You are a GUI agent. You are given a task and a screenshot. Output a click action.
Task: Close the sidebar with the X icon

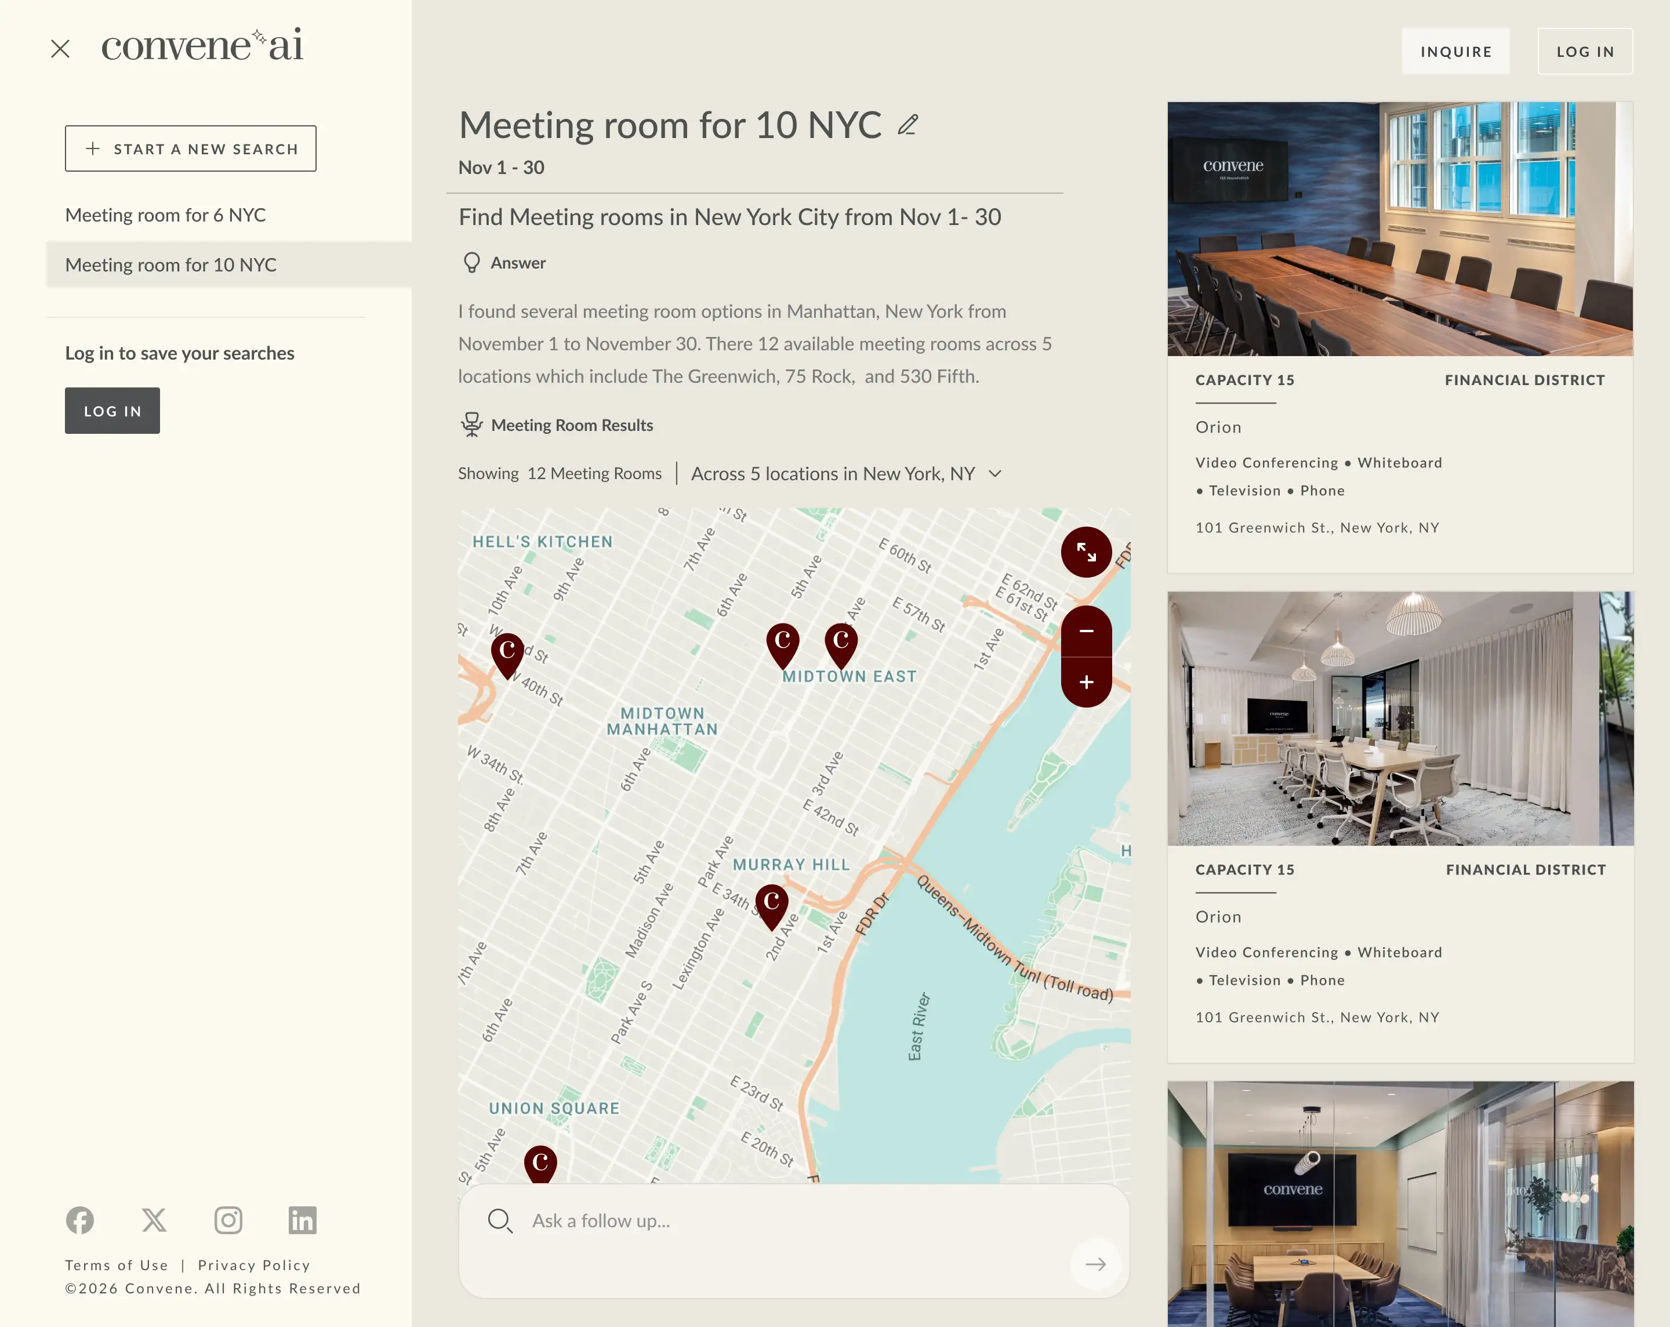pos(60,49)
